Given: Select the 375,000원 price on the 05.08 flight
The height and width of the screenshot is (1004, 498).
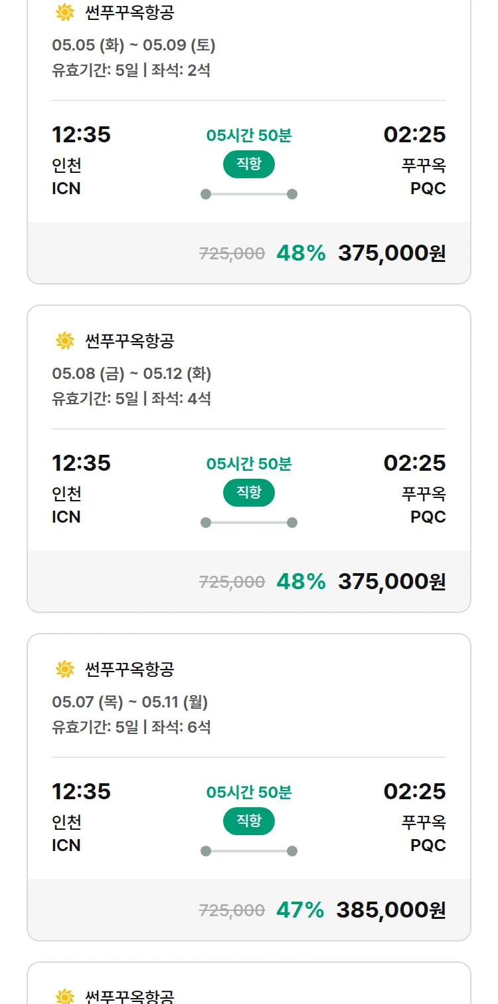Looking at the screenshot, I should click(392, 582).
